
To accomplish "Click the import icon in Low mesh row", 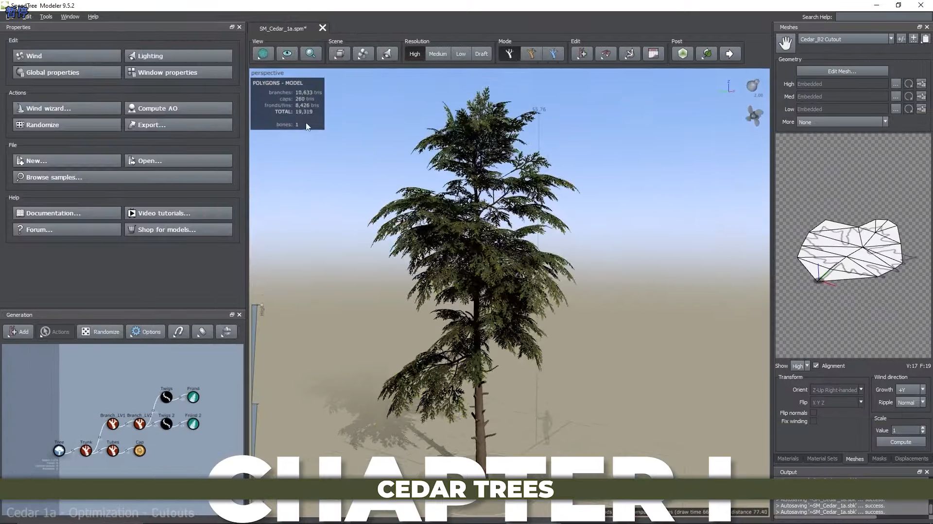I will pyautogui.click(x=921, y=109).
